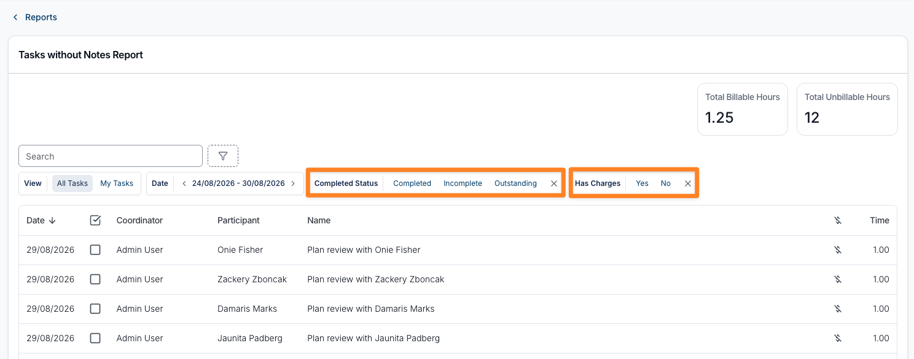Sort by Coordinator column header
This screenshot has width=914, height=359.
(x=139, y=220)
